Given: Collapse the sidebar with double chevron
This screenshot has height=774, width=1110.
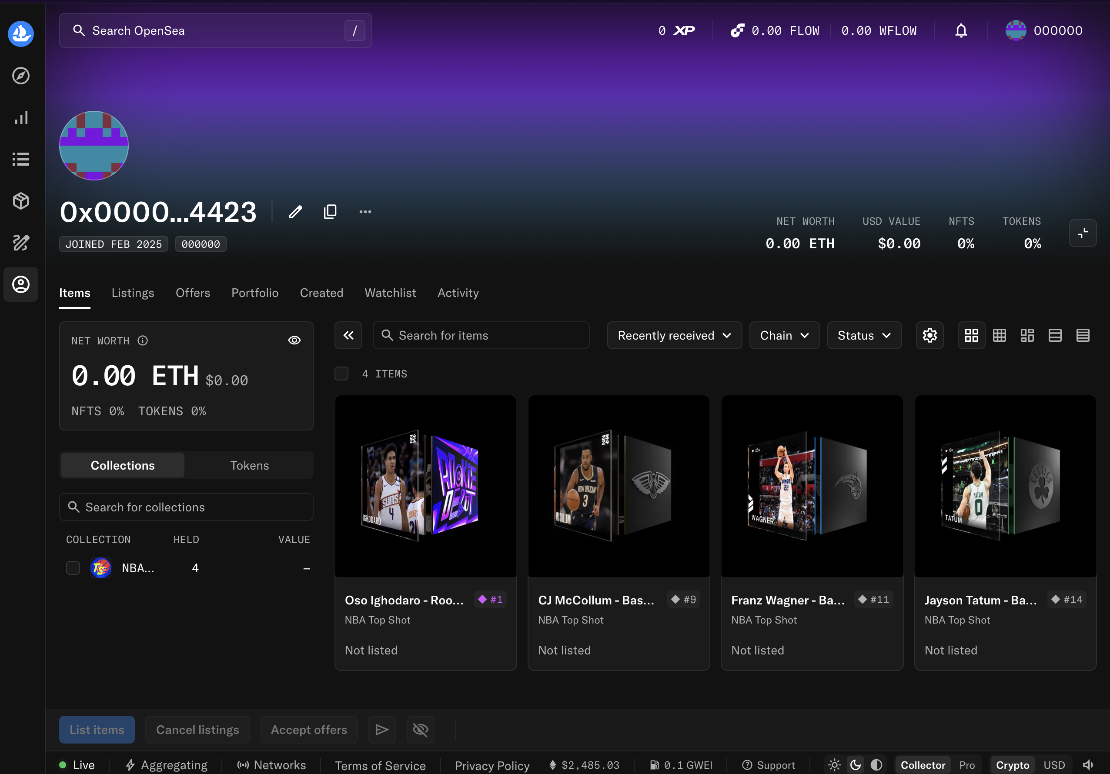Looking at the screenshot, I should click(x=348, y=335).
